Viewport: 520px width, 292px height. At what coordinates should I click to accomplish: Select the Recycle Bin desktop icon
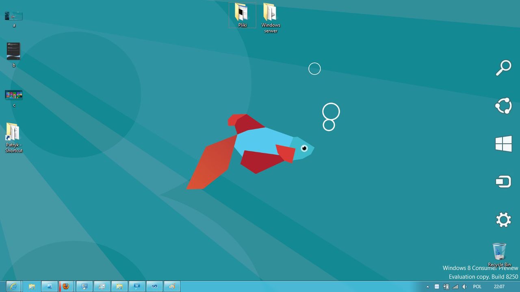[x=499, y=255]
